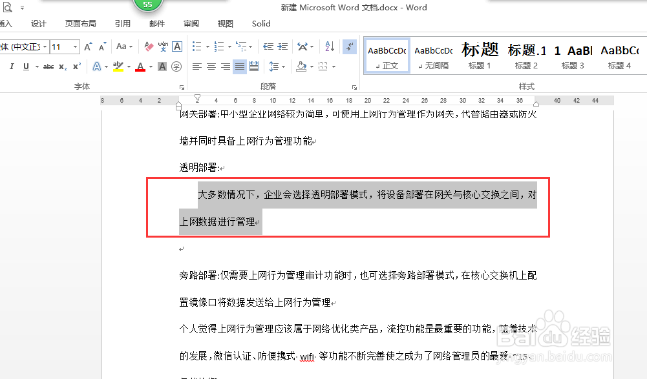Open the Phonetic Guide (wén) tool
This screenshot has width=647, height=379.
tap(163, 46)
